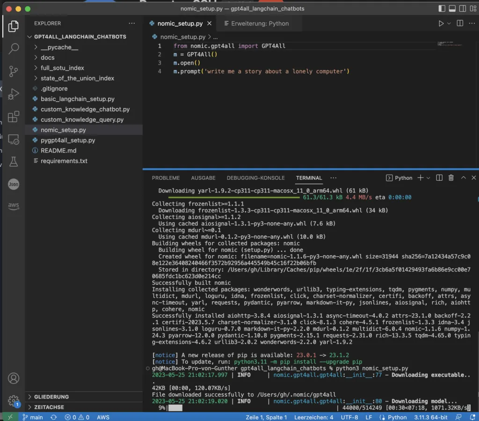Open the Search view in activity bar
The width and height of the screenshot is (479, 421).
[13, 49]
